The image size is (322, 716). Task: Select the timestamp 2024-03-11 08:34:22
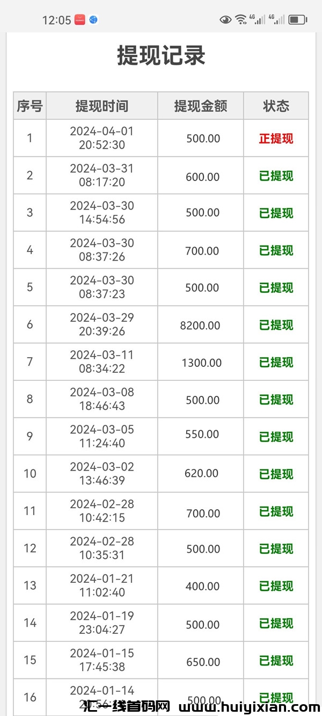pyautogui.click(x=101, y=361)
